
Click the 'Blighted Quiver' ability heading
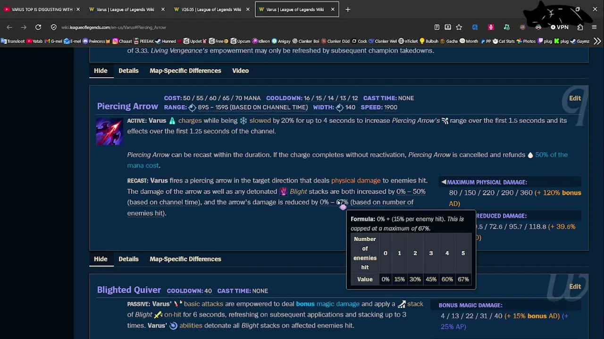pos(129,290)
